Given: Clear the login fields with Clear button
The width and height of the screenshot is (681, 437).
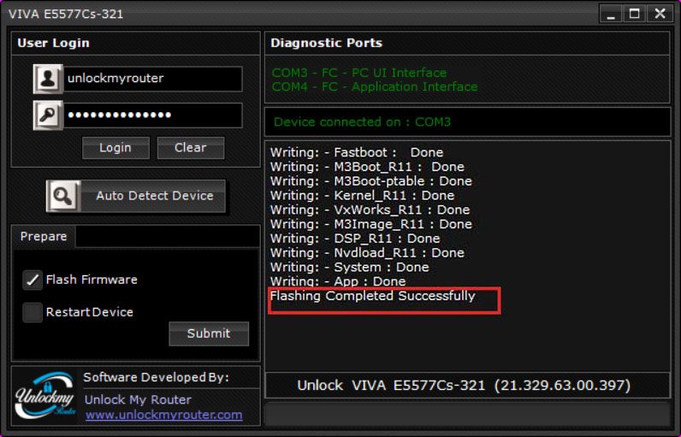Looking at the screenshot, I should coord(191,148).
